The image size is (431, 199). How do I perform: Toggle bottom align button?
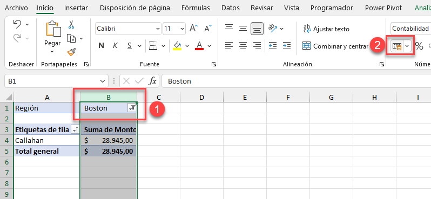coord(257,29)
